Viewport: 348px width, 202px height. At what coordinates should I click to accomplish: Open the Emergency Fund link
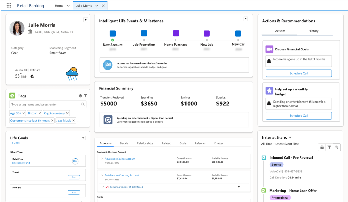click(21, 163)
